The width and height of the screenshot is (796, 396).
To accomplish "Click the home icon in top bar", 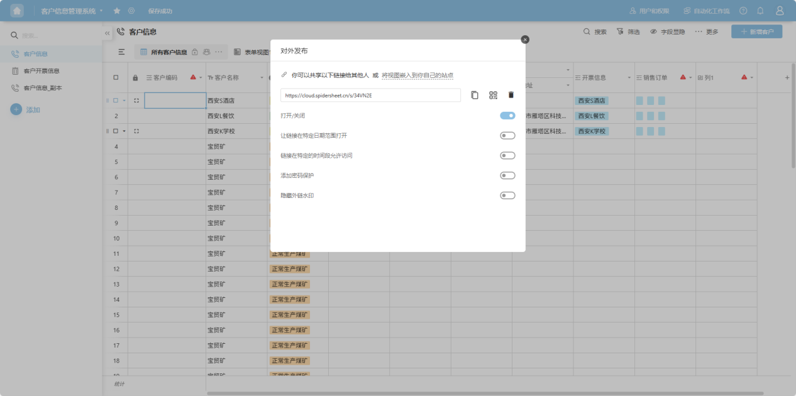I will 17,11.
